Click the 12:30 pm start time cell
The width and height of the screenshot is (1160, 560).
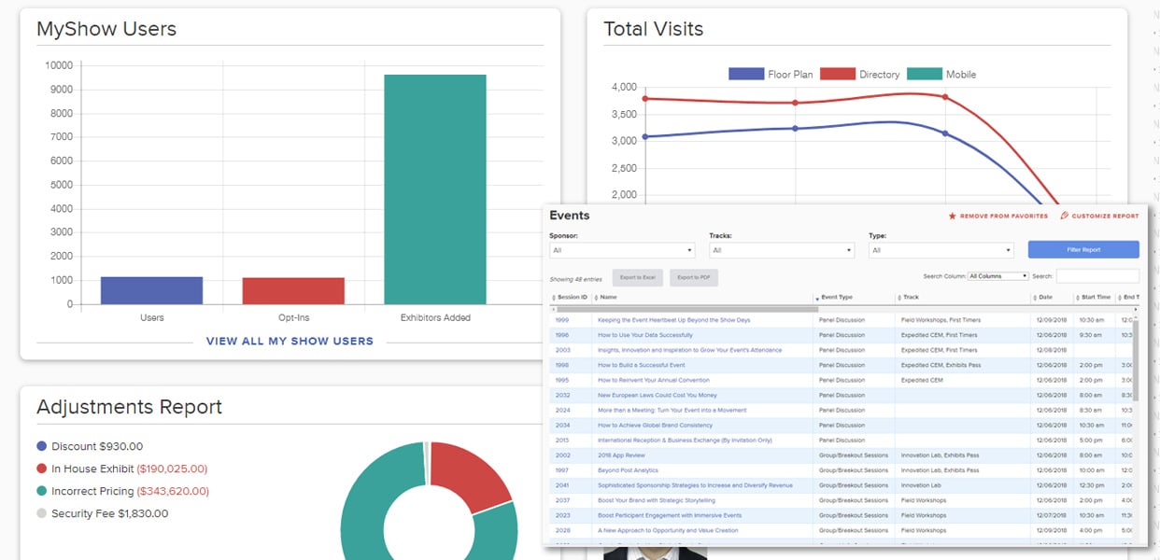pyautogui.click(x=1091, y=485)
